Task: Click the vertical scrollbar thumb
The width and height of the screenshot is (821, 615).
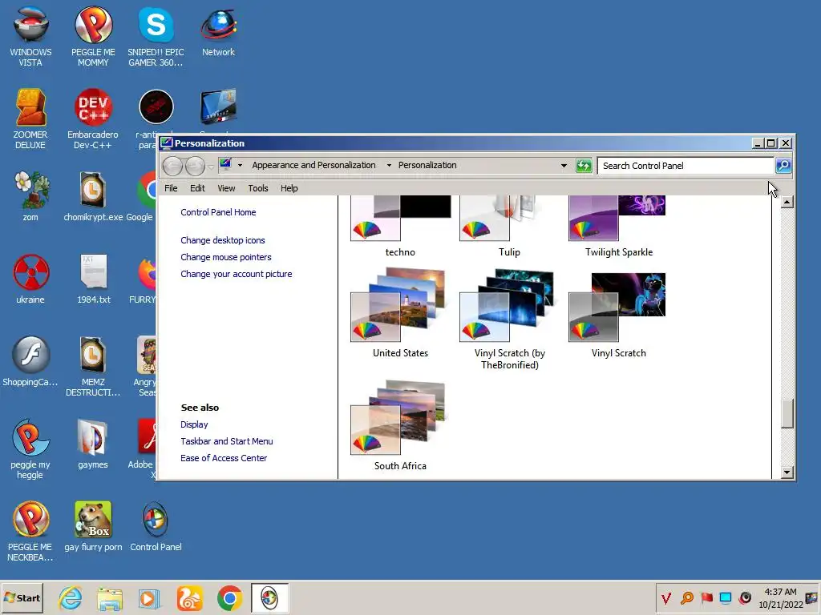Action: 787,414
